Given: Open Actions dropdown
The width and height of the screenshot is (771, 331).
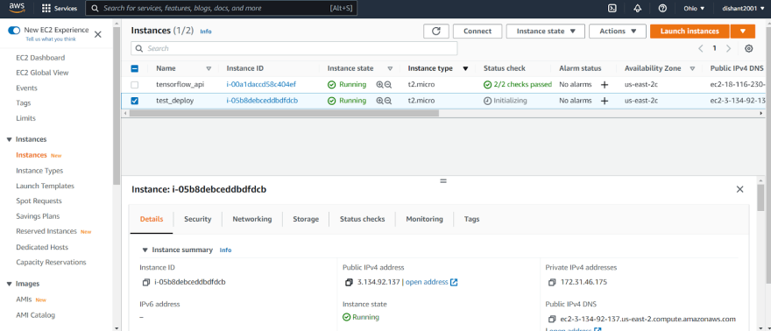Looking at the screenshot, I should 617,31.
